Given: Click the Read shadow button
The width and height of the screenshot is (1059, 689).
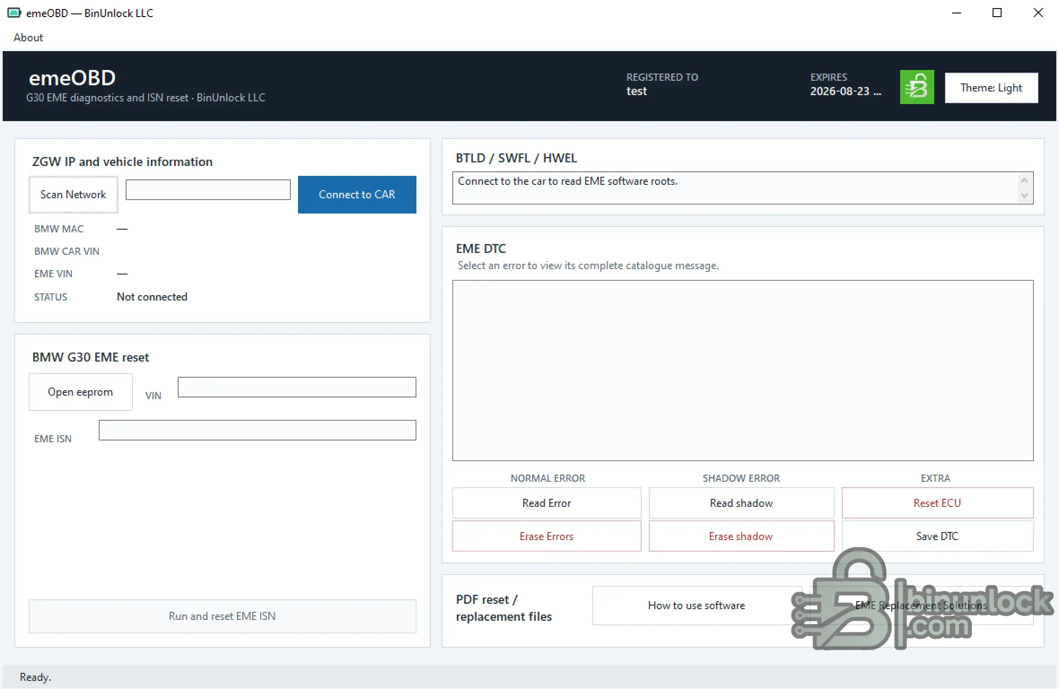Looking at the screenshot, I should pos(741,503).
